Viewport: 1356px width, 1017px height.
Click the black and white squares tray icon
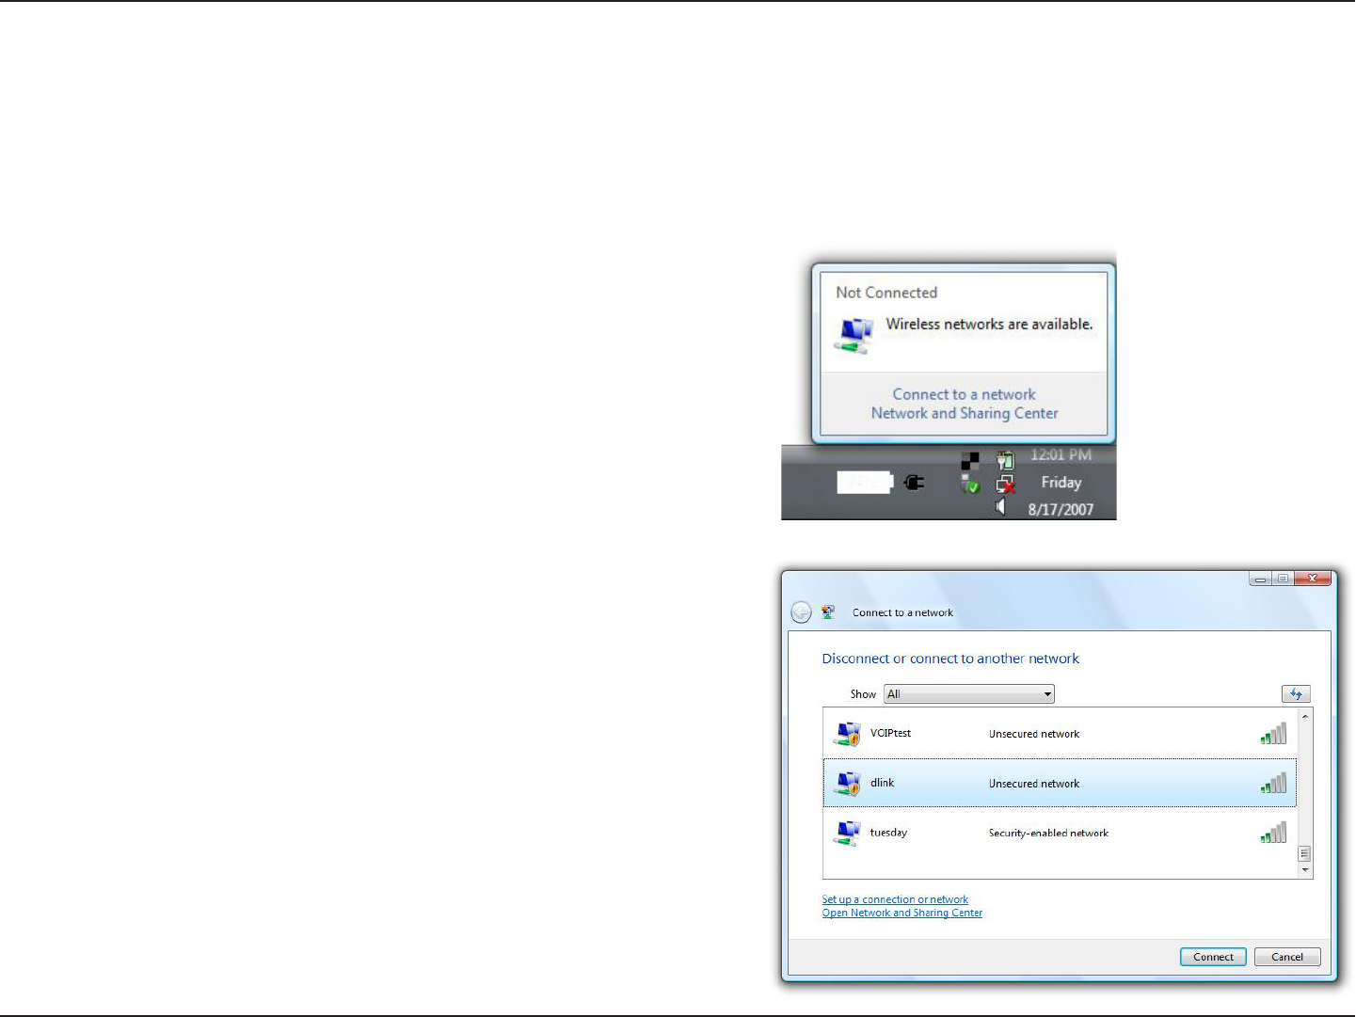(970, 461)
